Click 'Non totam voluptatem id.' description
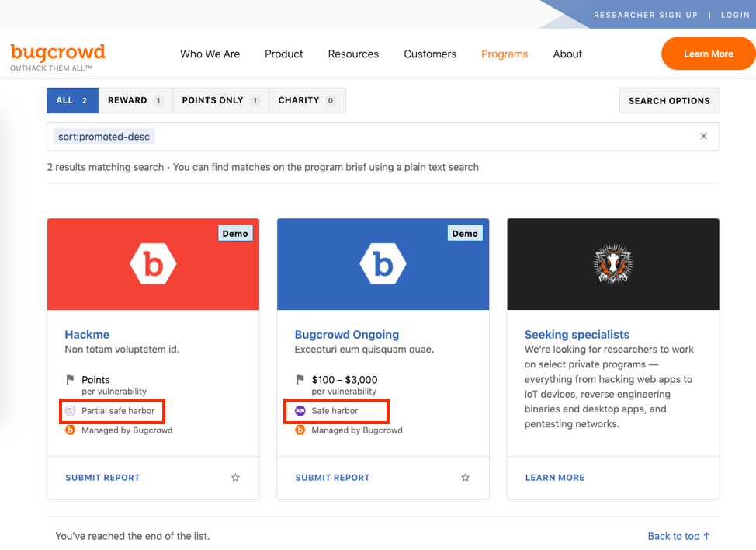756x550 pixels. (x=122, y=350)
